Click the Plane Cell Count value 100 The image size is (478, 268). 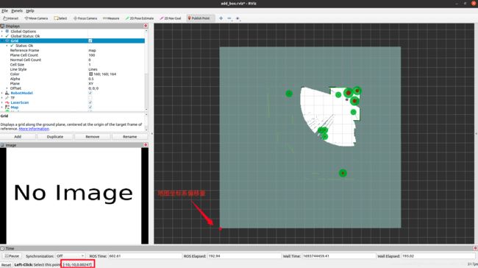coord(91,55)
